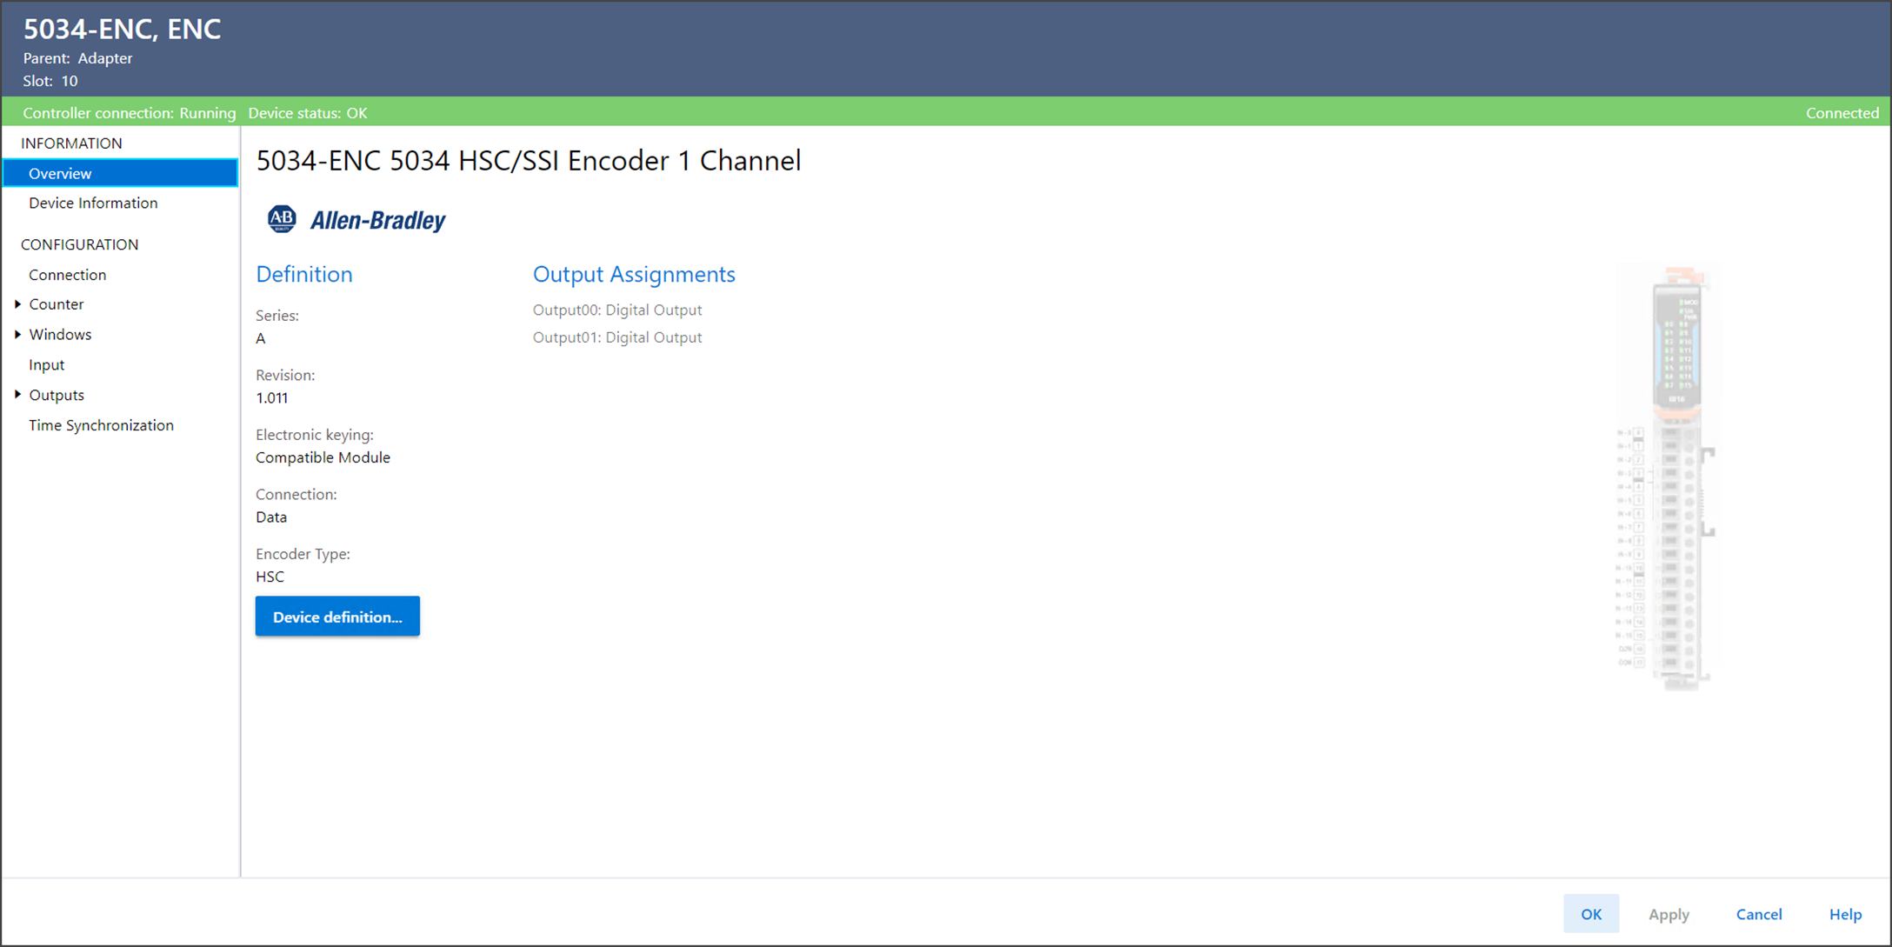Open the Input configuration page

coord(46,365)
